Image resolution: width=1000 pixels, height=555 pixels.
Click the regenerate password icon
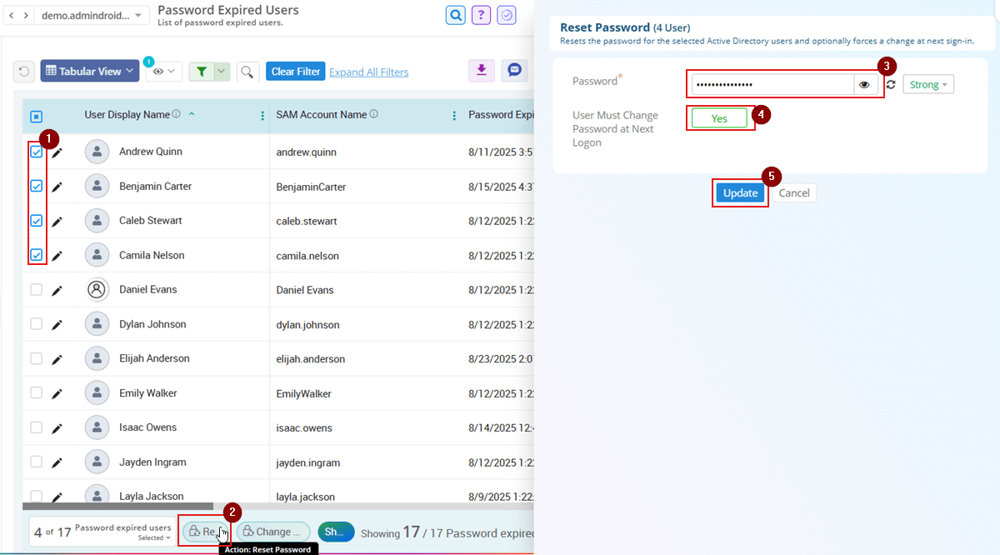[x=890, y=84]
